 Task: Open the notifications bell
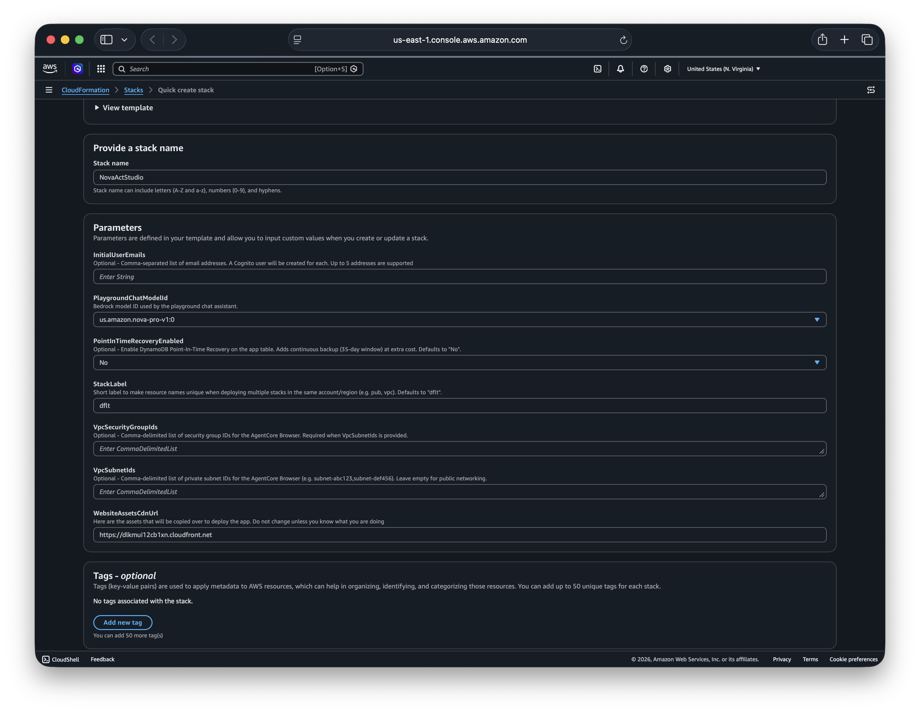pos(621,69)
